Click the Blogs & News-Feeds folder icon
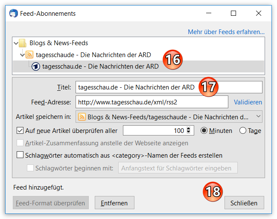The width and height of the screenshot is (277, 219). pos(23,43)
